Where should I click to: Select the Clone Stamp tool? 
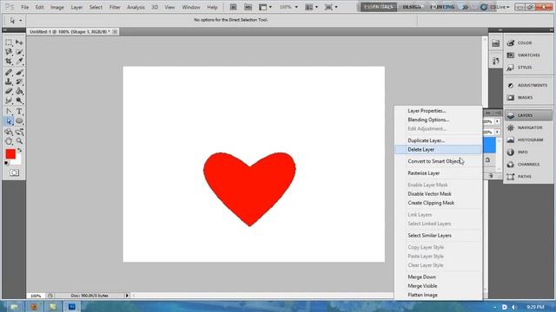[x=9, y=81]
